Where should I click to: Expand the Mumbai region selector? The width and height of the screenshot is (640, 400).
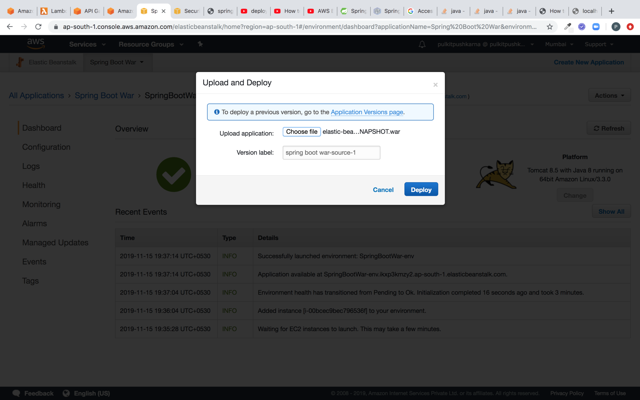[x=559, y=44]
